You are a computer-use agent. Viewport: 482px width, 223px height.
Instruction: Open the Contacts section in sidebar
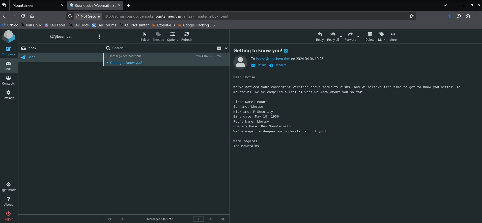tap(8, 80)
